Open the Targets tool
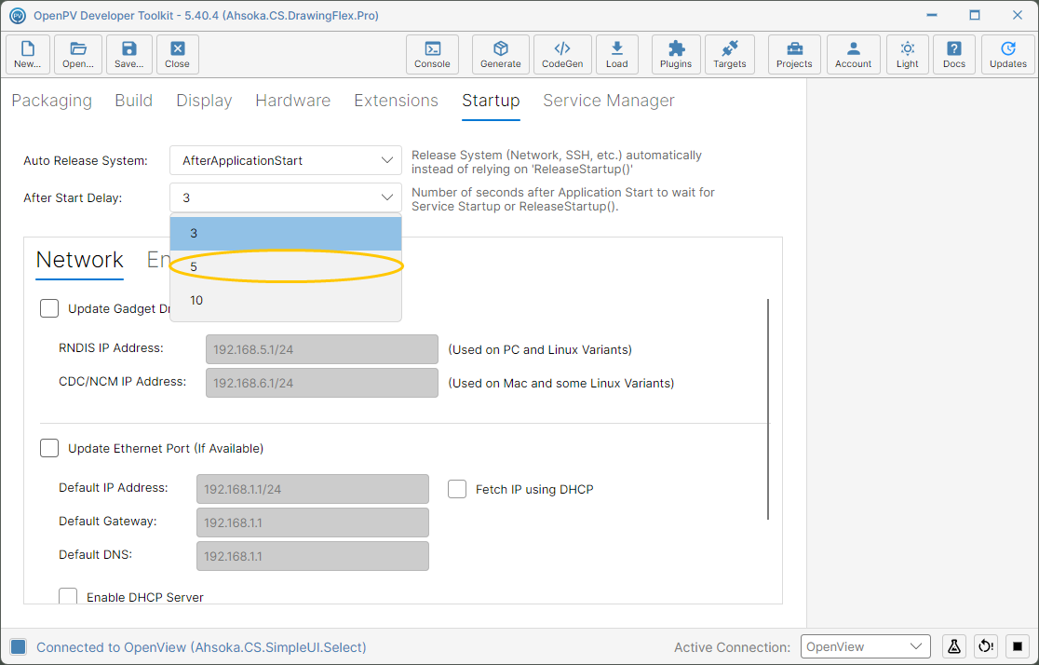 pyautogui.click(x=730, y=54)
